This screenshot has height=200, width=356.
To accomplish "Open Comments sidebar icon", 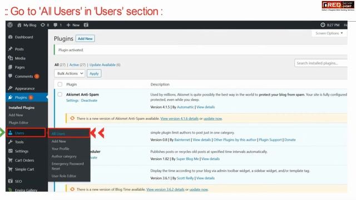I will coord(10,76).
